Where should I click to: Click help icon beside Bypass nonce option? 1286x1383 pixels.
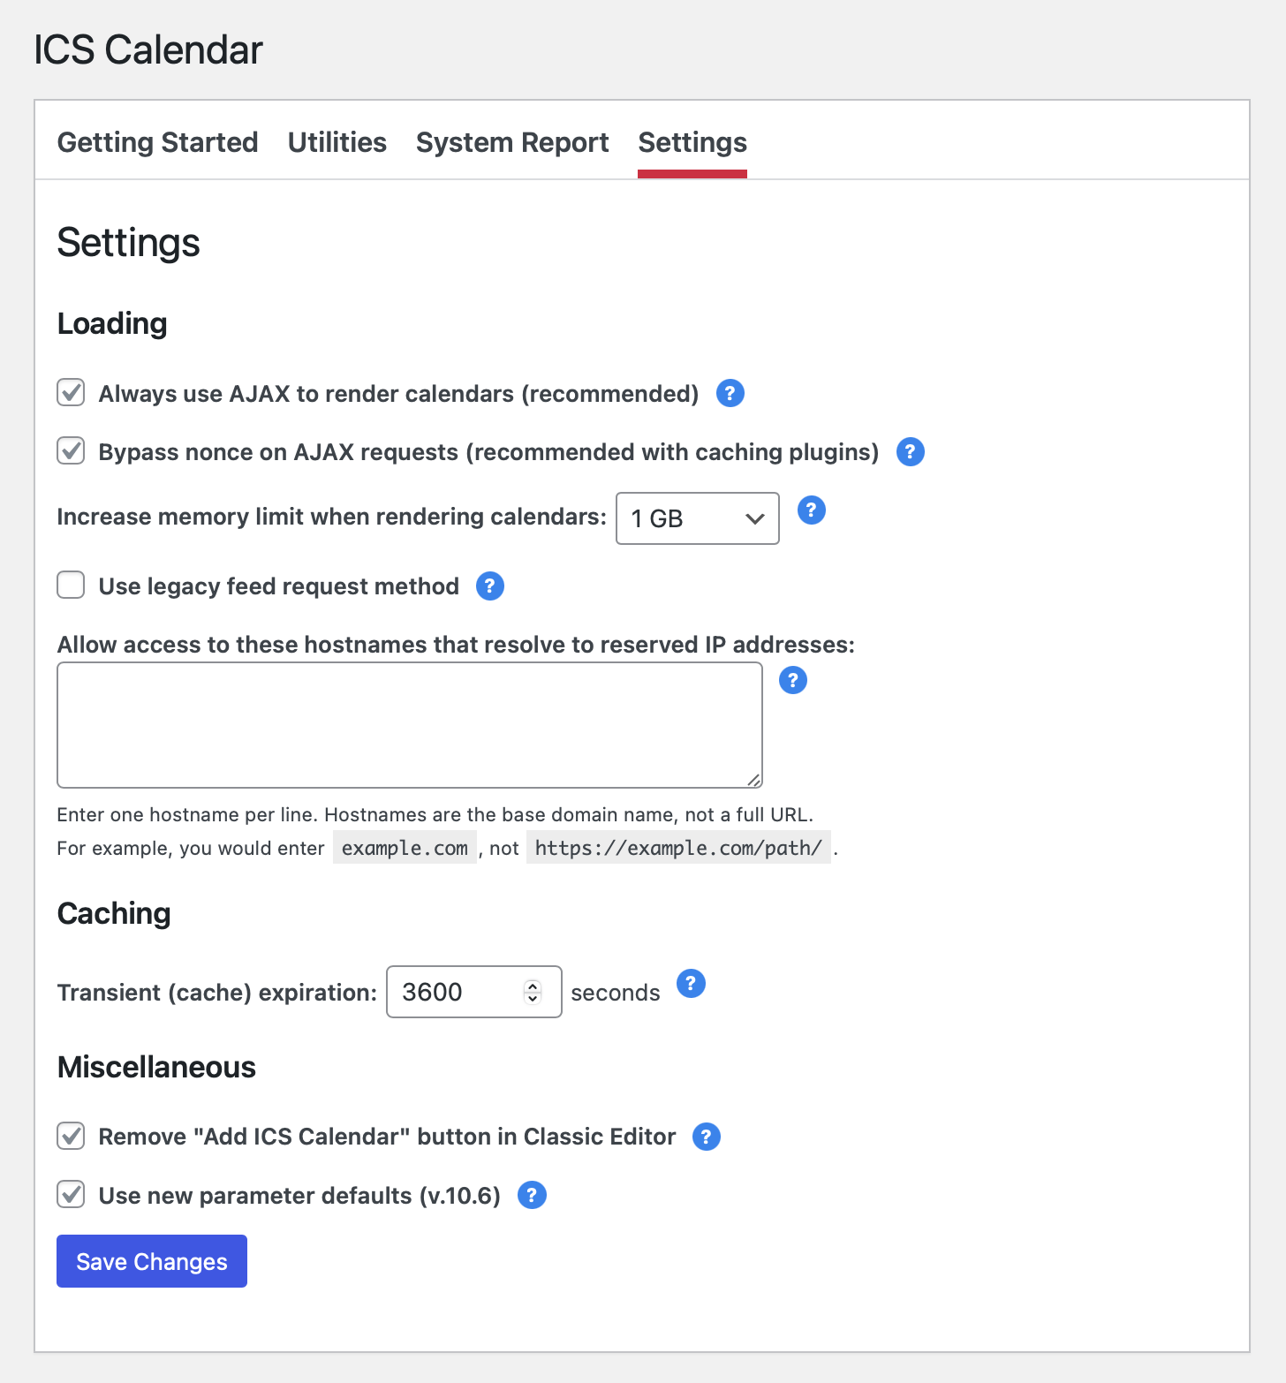pos(910,452)
